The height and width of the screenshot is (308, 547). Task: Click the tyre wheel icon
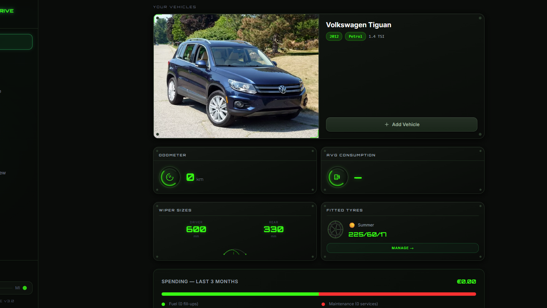coord(335,230)
